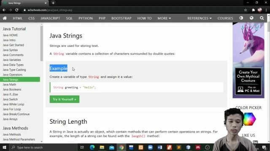Open XAMPP icon on the taskbar
Screen dimensions: 270x151
pos(140,147)
